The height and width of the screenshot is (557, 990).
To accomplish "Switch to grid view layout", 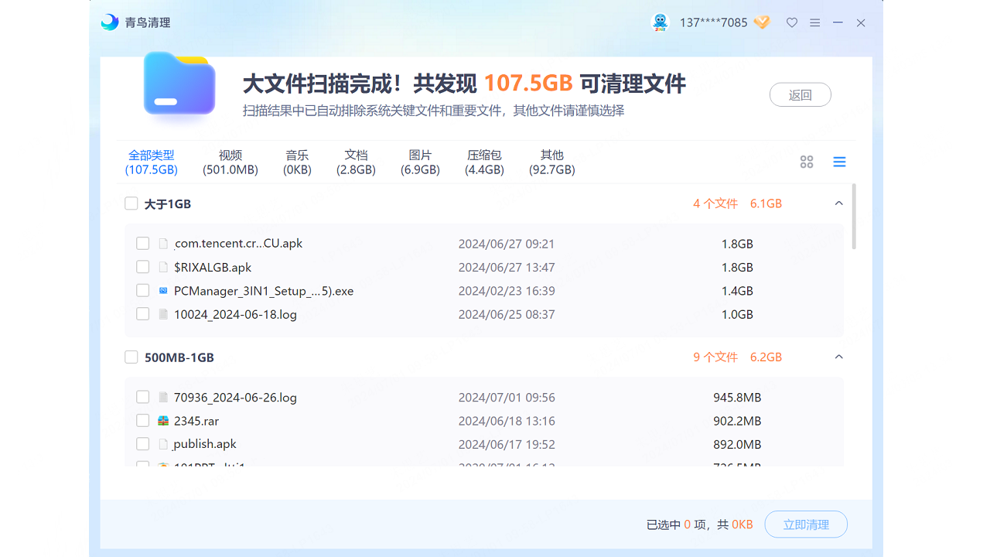I will 807,162.
